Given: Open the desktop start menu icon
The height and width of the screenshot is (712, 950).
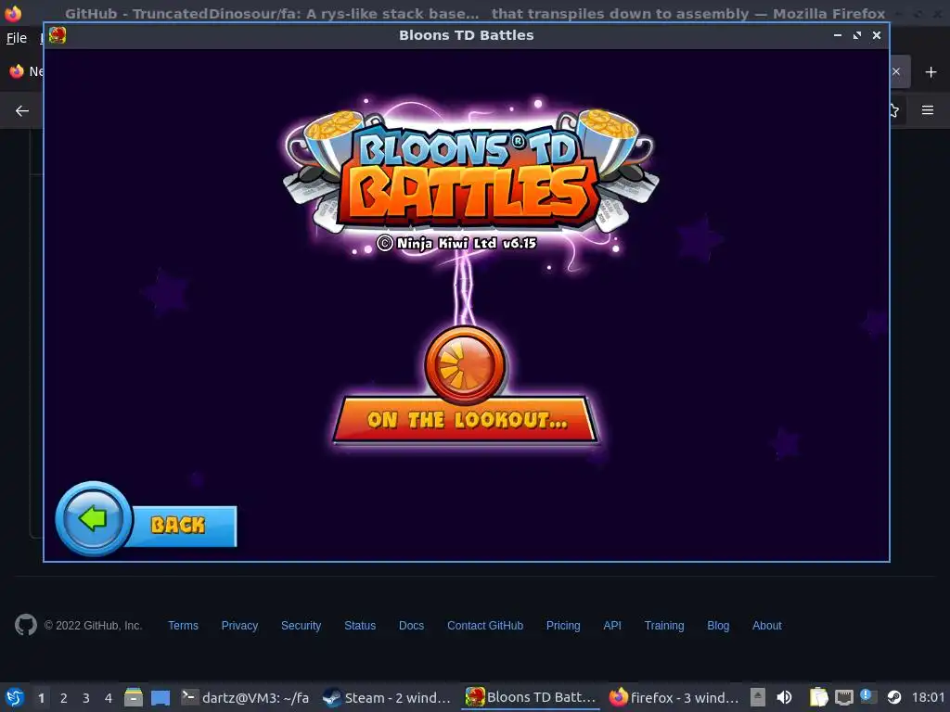Looking at the screenshot, I should [x=15, y=697].
